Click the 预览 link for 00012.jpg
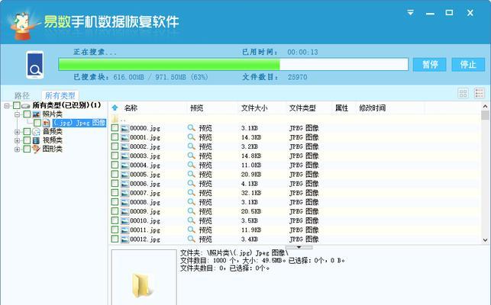 pos(205,239)
